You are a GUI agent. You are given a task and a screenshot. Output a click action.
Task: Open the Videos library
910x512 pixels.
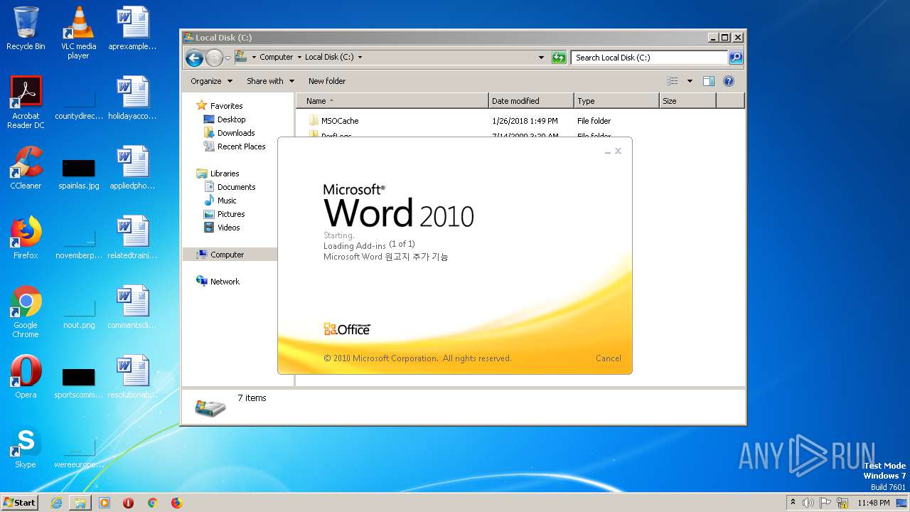(222, 228)
